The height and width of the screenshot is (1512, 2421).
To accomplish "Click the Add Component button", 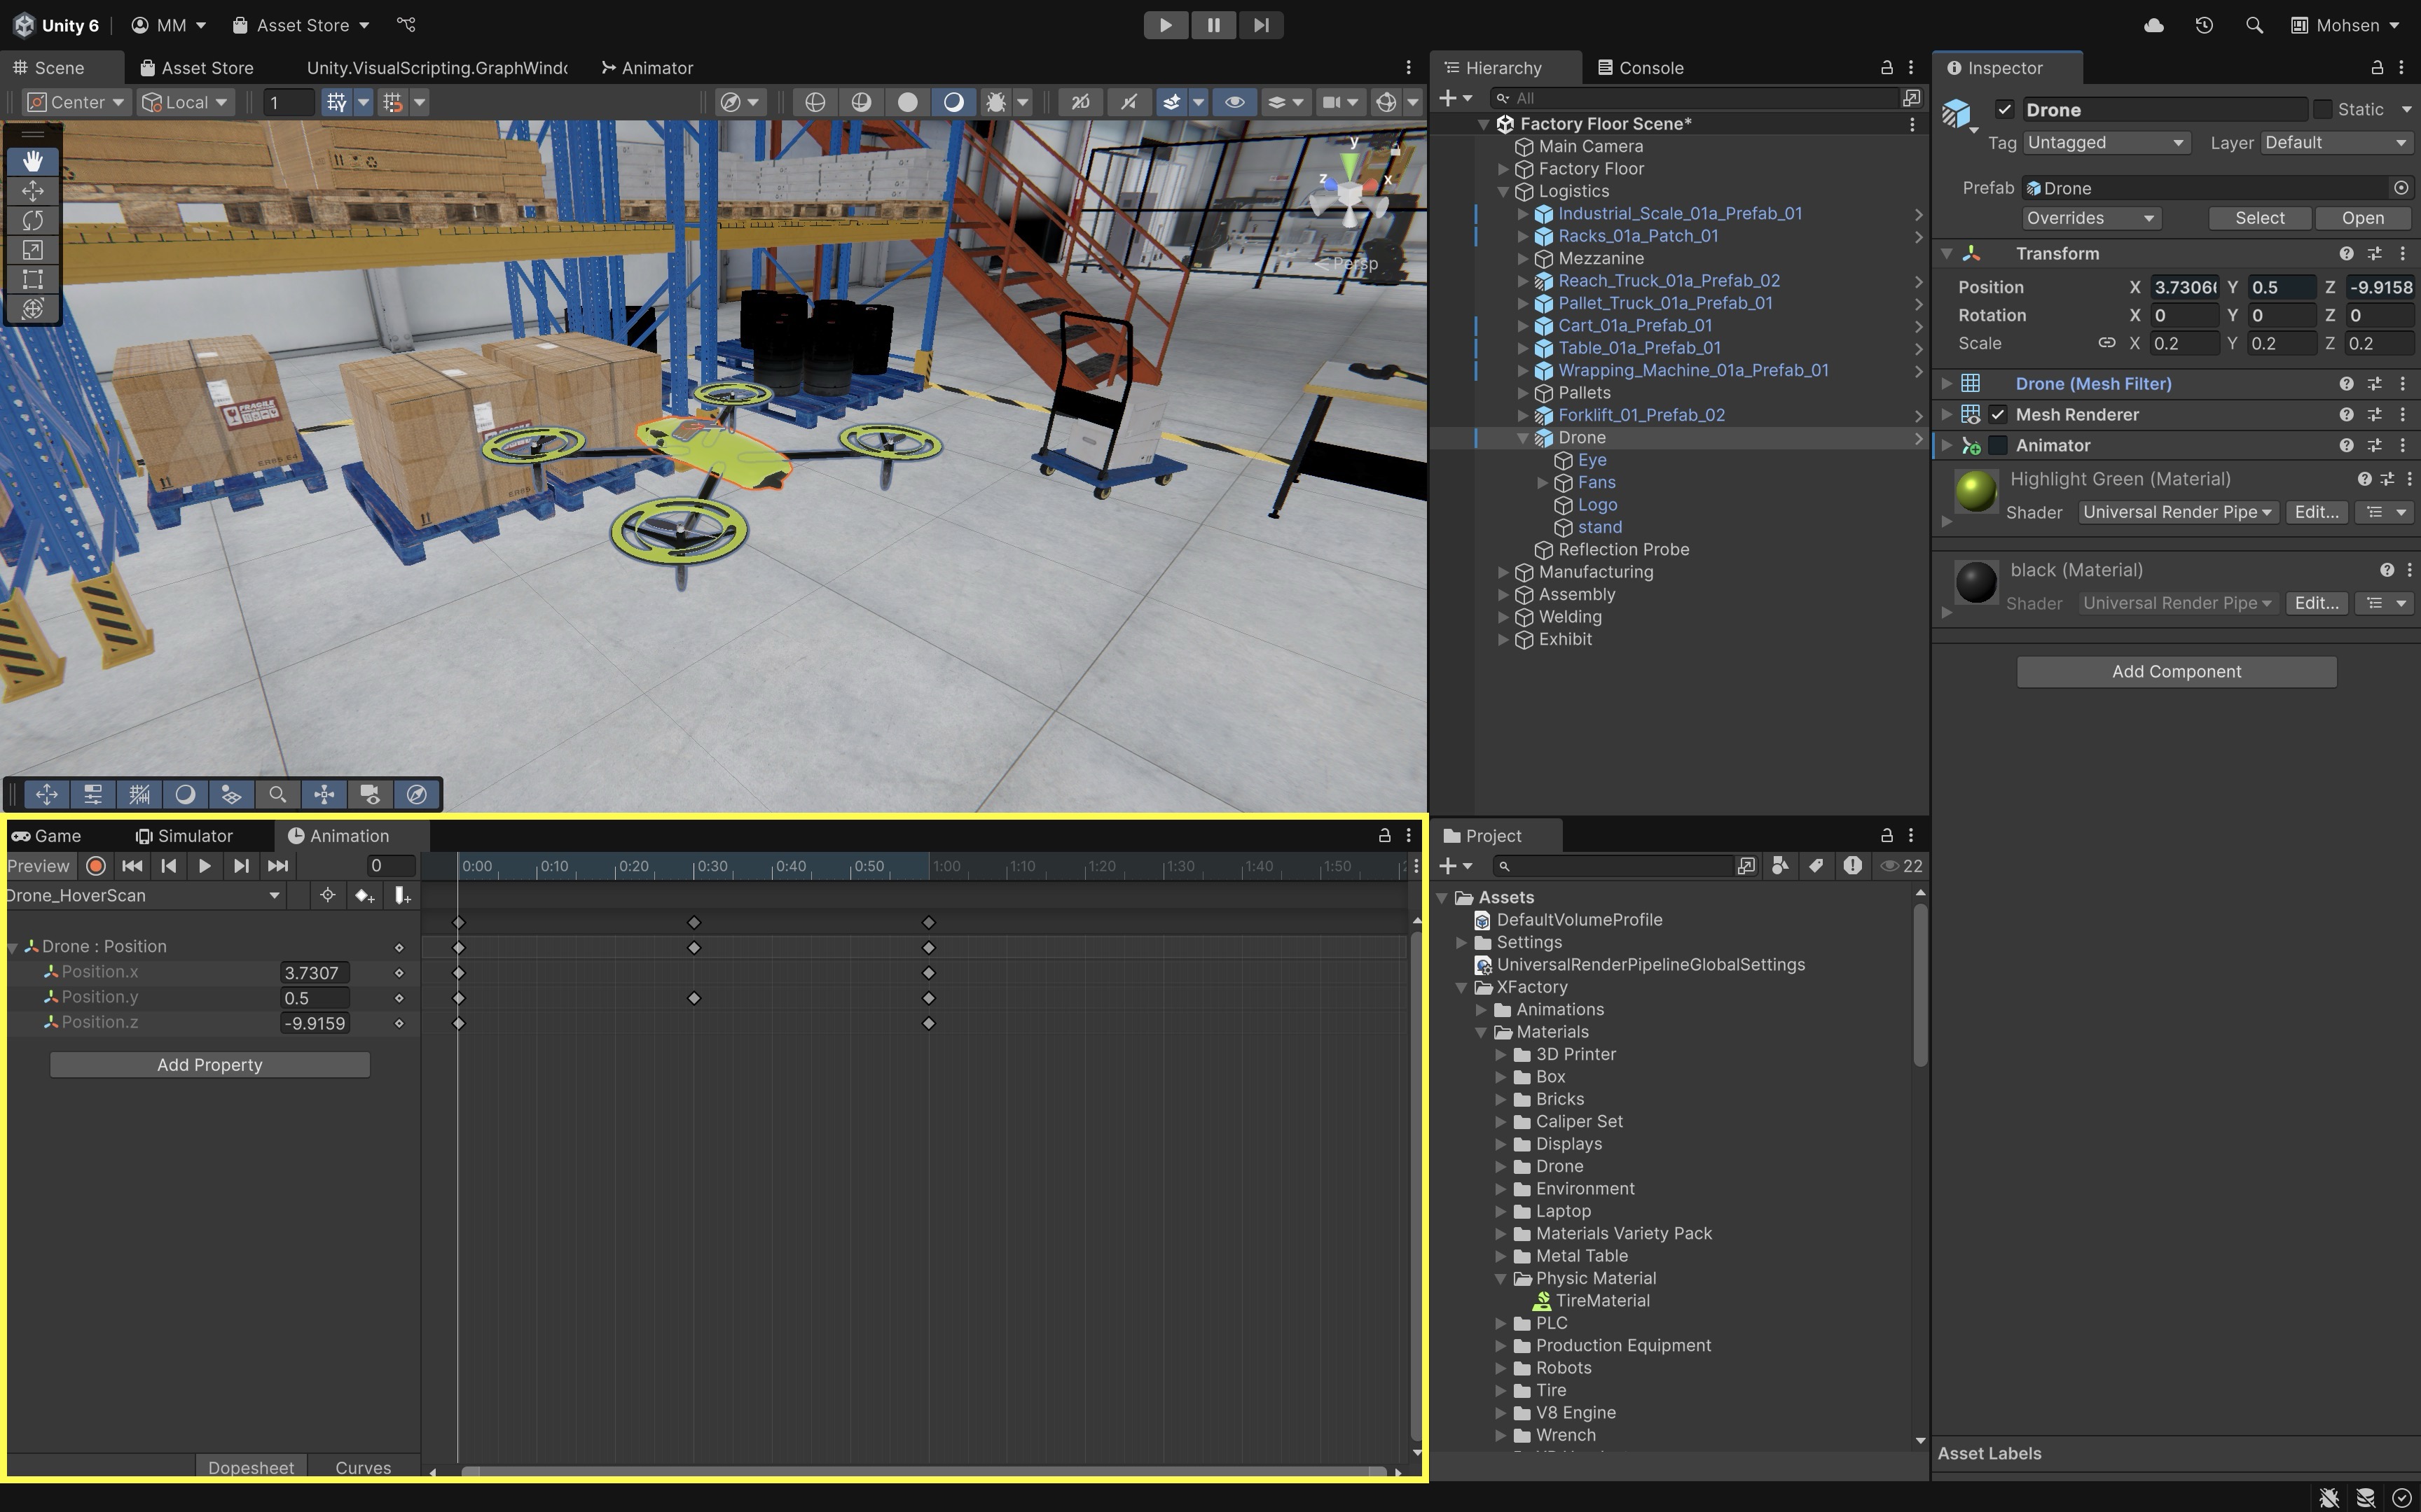I will (x=2176, y=672).
